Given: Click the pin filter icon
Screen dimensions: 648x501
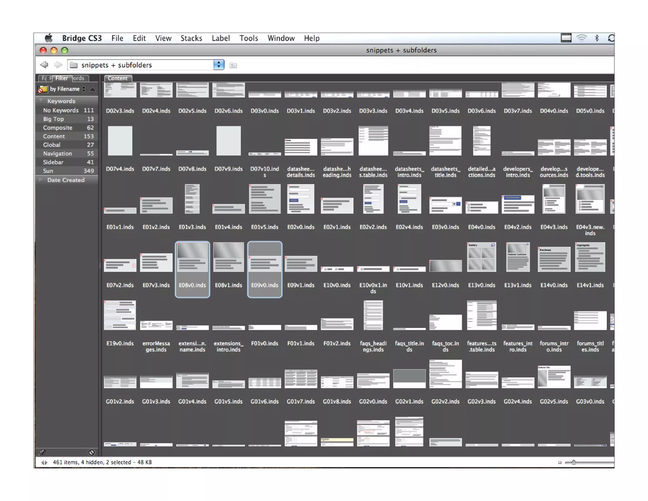Looking at the screenshot, I should [x=42, y=452].
